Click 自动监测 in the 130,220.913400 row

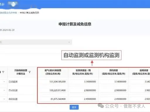pyautogui.click(x=13, y=90)
